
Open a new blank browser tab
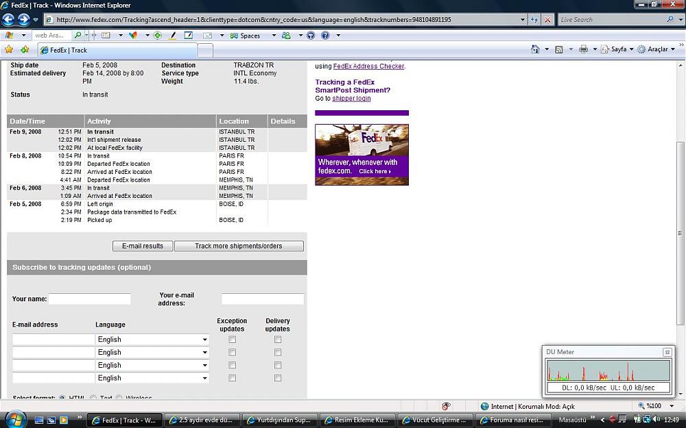[x=205, y=51]
